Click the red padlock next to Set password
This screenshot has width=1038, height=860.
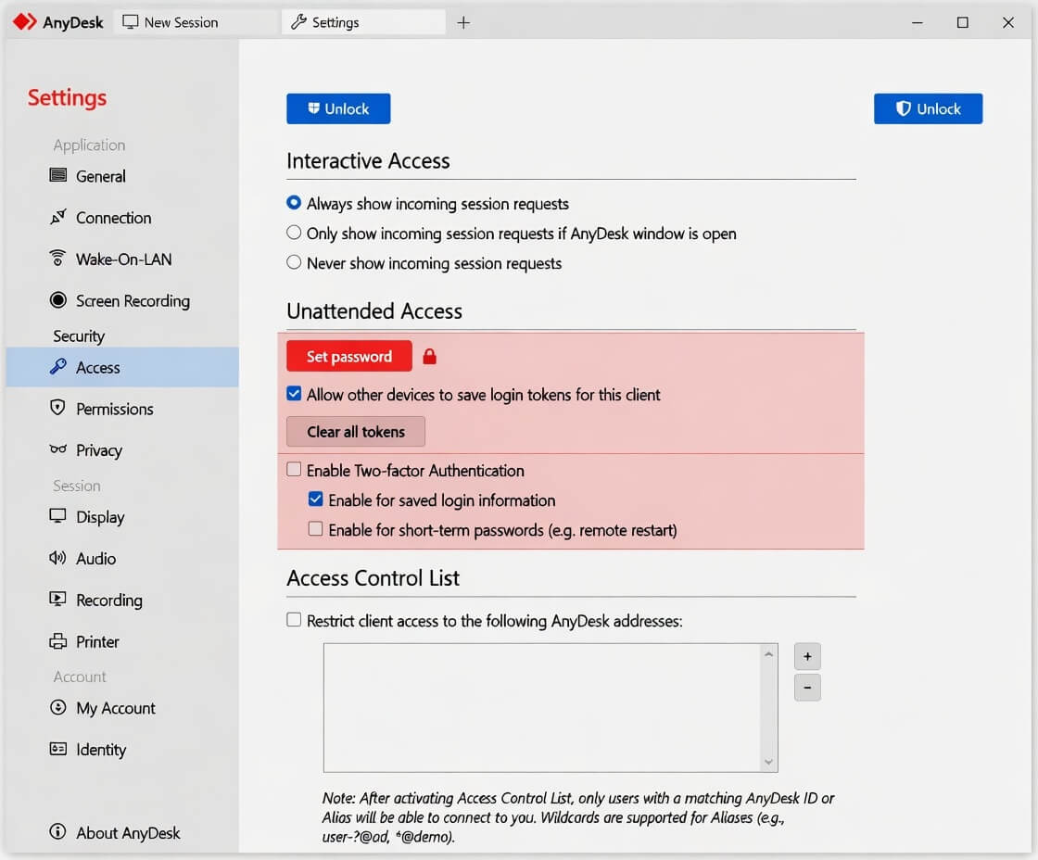tap(430, 356)
